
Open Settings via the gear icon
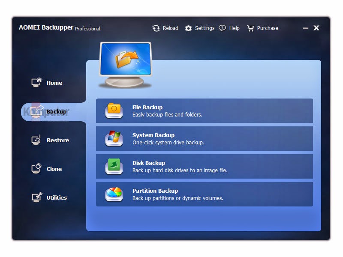(188, 28)
